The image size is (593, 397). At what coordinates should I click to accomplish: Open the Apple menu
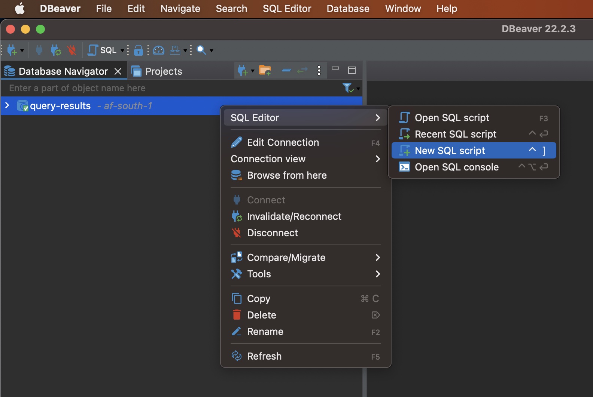point(19,9)
